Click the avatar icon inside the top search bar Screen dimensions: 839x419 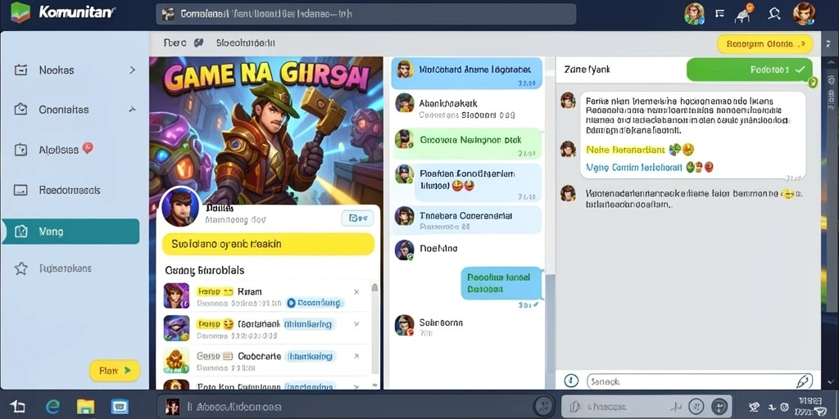pyautogui.click(x=168, y=14)
